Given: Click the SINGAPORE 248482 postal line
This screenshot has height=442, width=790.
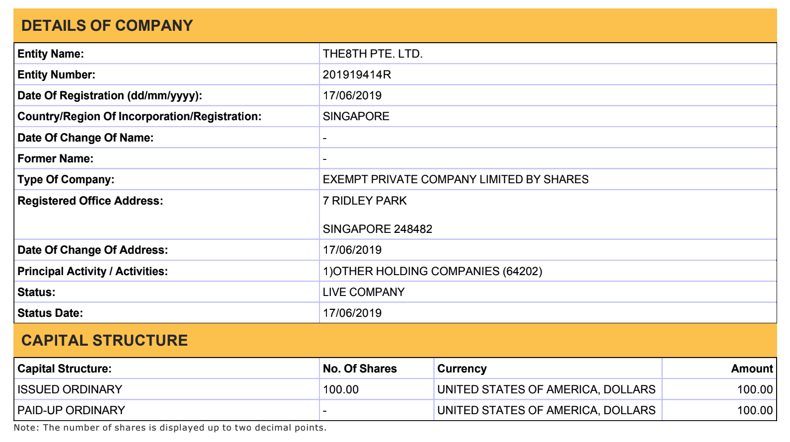Looking at the screenshot, I should point(378,229).
